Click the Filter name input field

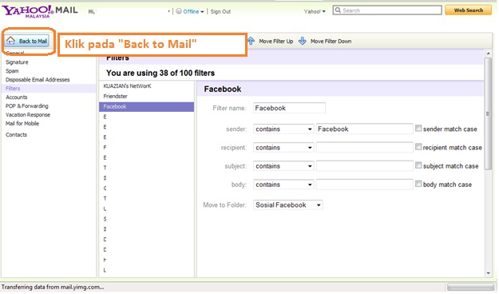[x=289, y=108]
